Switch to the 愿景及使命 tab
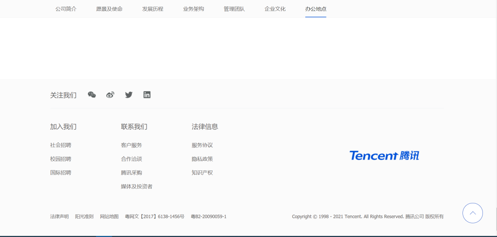 tap(109, 9)
